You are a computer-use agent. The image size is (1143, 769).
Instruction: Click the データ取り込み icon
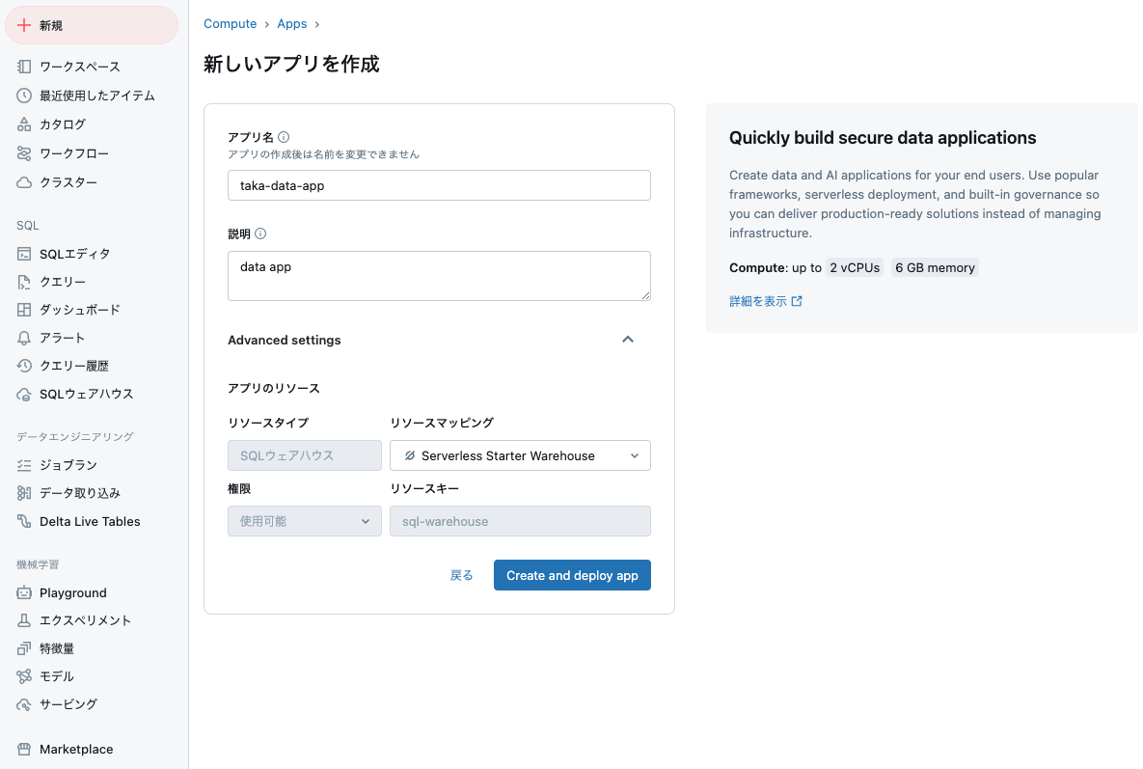coord(24,493)
